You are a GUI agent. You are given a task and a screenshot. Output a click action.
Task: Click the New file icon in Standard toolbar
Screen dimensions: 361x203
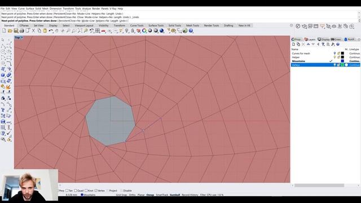[x=4, y=30]
